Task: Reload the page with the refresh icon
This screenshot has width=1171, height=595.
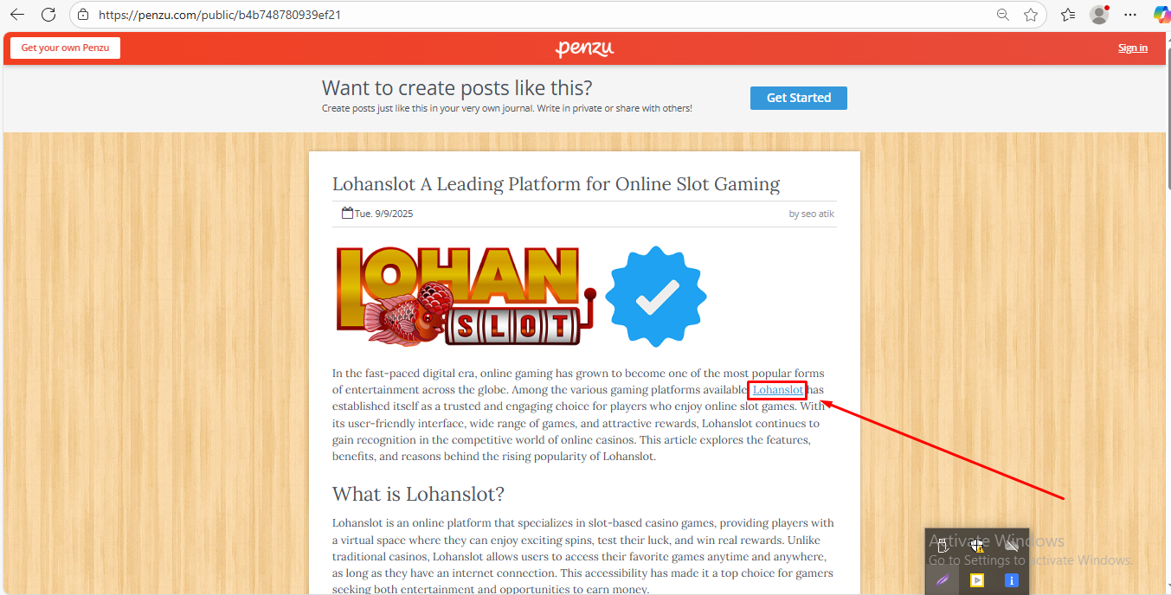Action: [48, 15]
